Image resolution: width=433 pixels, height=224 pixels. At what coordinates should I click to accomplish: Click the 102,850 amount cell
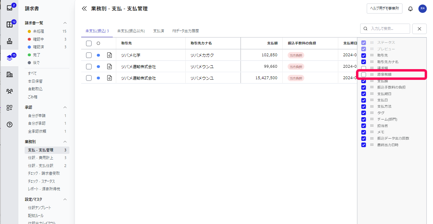pos(270,55)
